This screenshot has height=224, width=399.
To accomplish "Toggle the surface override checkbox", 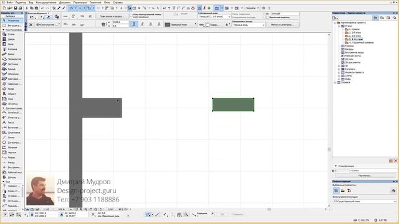I will (208, 25).
